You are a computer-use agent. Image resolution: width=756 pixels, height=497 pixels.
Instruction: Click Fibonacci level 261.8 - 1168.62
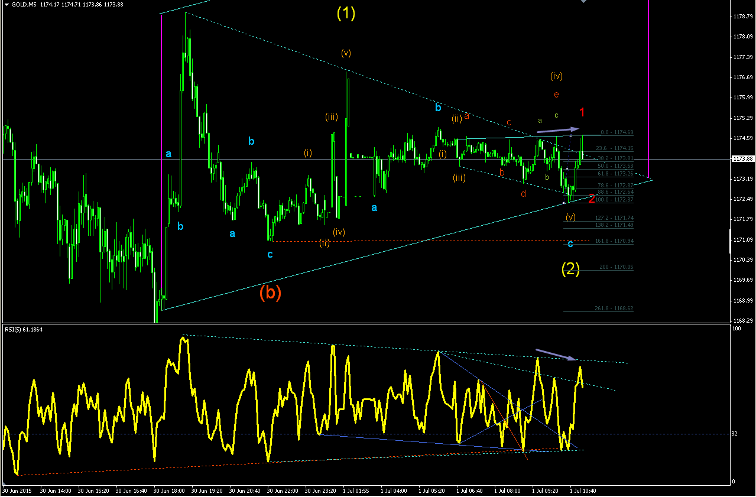[614, 308]
